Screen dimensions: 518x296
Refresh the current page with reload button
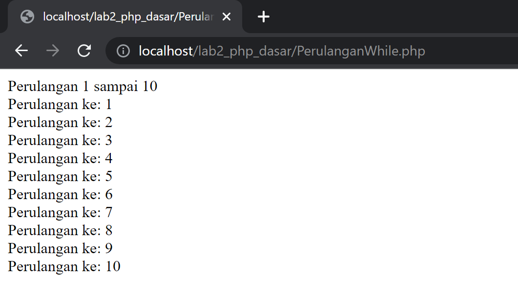pyautogui.click(x=84, y=51)
